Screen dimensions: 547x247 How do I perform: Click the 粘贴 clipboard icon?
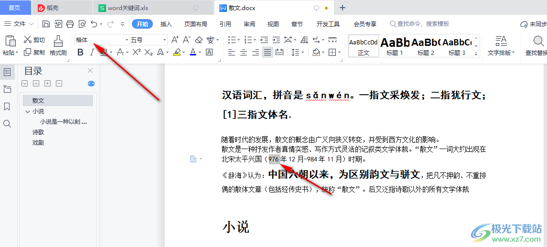pyautogui.click(x=10, y=41)
